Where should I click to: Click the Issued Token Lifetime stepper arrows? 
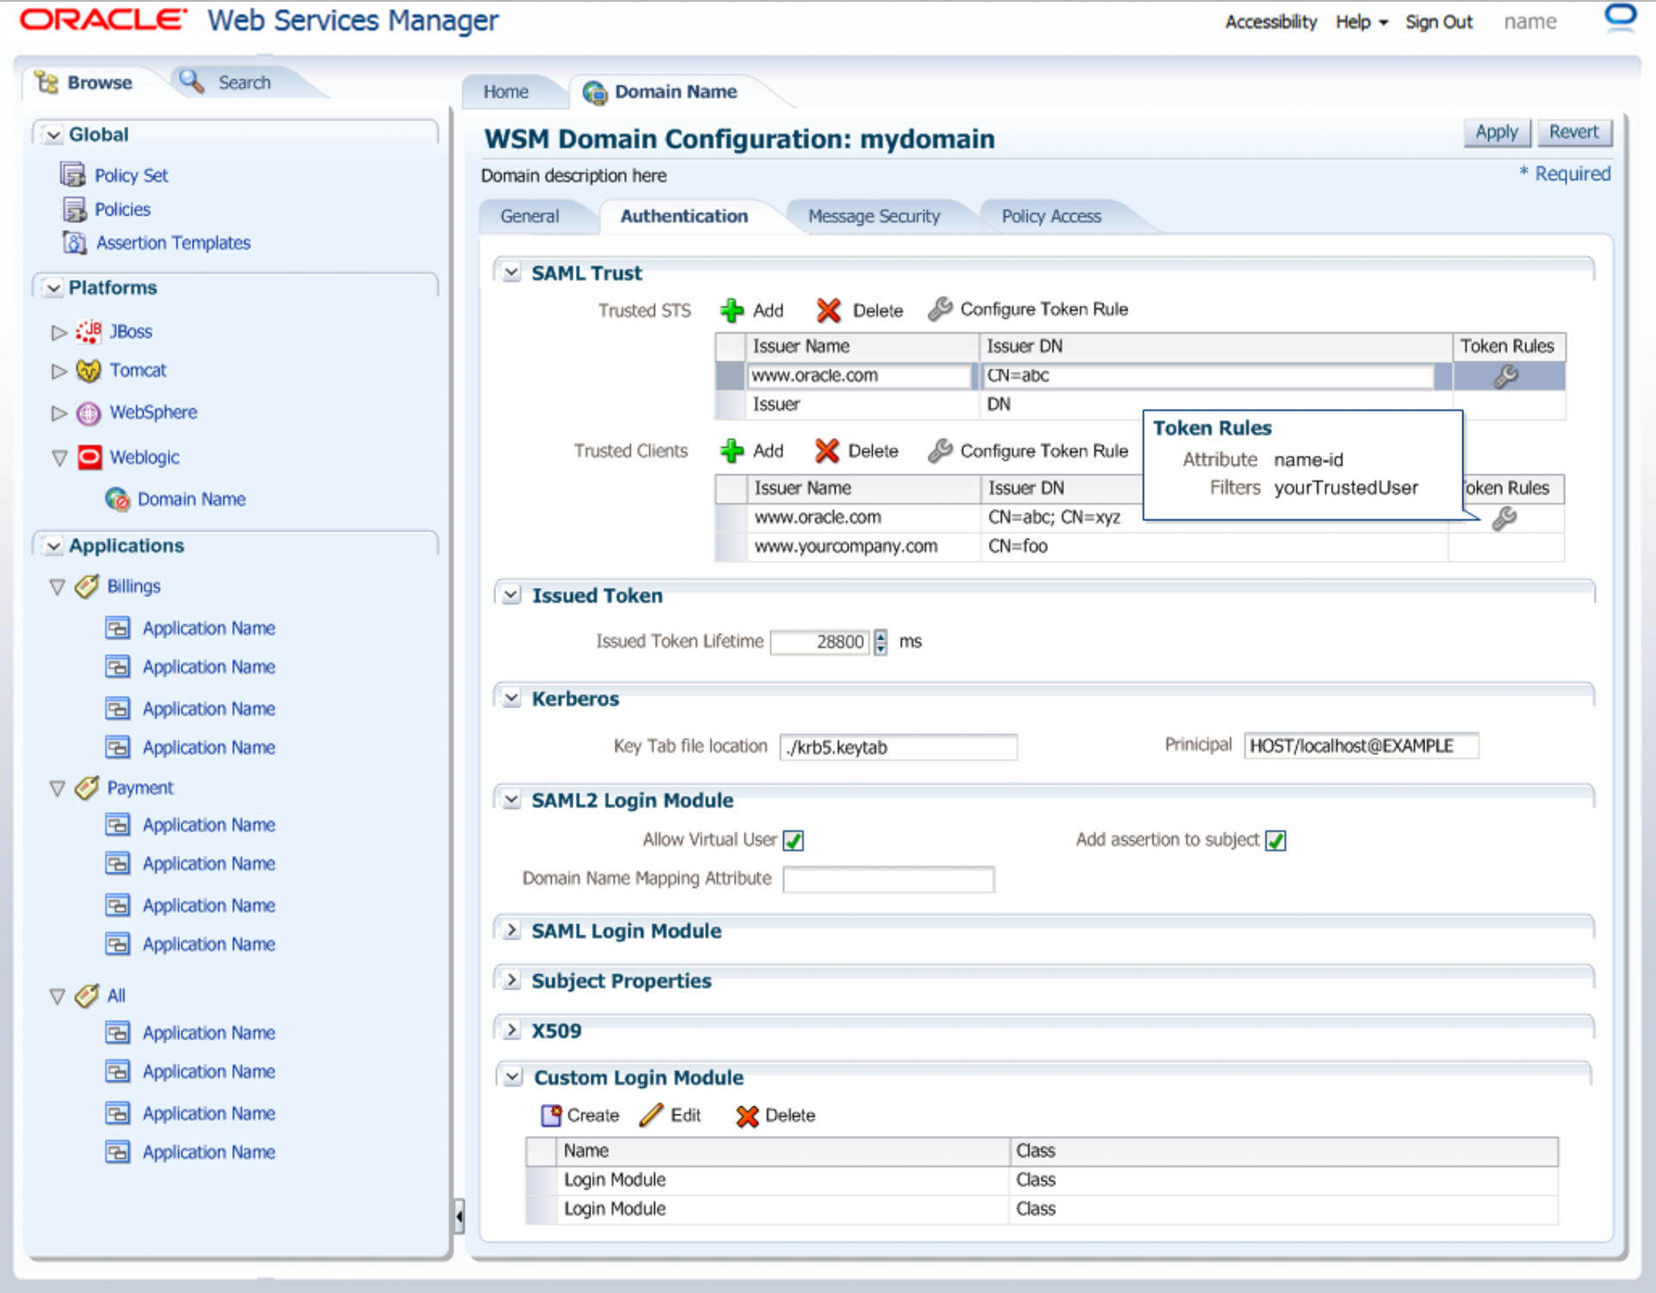[x=880, y=642]
